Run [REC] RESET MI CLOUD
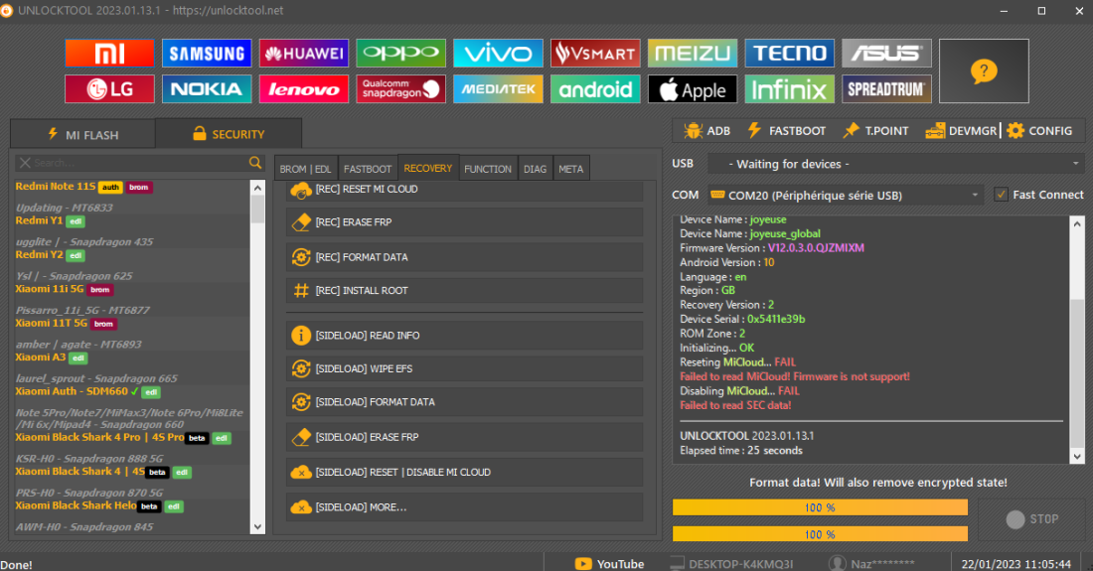 (464, 190)
